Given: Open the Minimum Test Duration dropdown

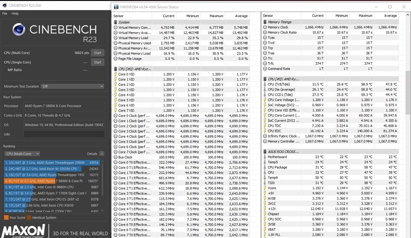Looking at the screenshot, I should tap(73, 86).
